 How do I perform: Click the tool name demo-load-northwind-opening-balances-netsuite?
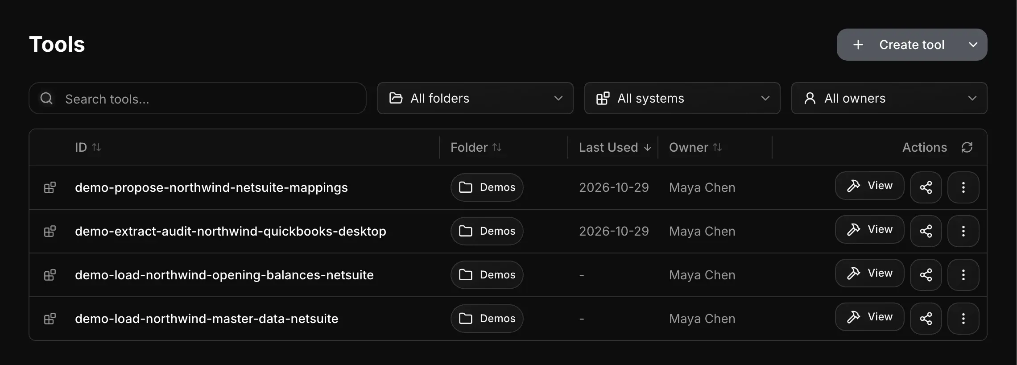pos(224,275)
